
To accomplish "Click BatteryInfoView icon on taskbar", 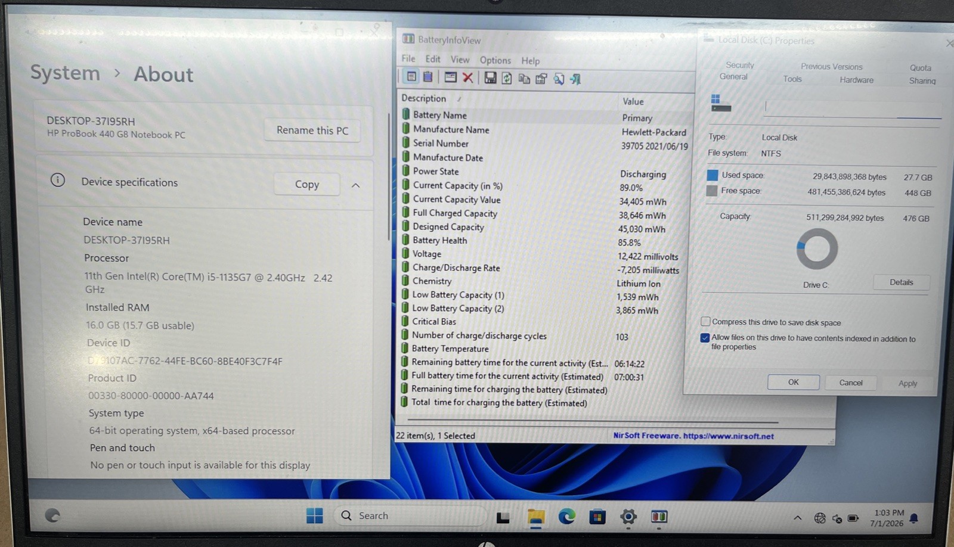I will pos(659,517).
